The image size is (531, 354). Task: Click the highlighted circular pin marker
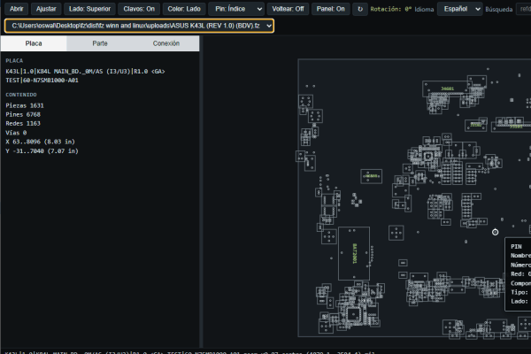pyautogui.click(x=495, y=232)
